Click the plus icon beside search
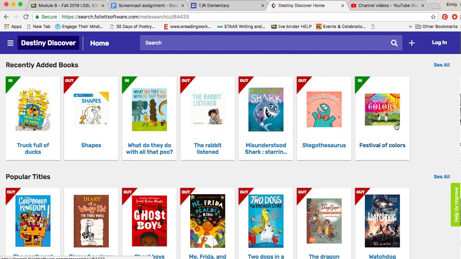The width and height of the screenshot is (461, 259). coord(412,43)
